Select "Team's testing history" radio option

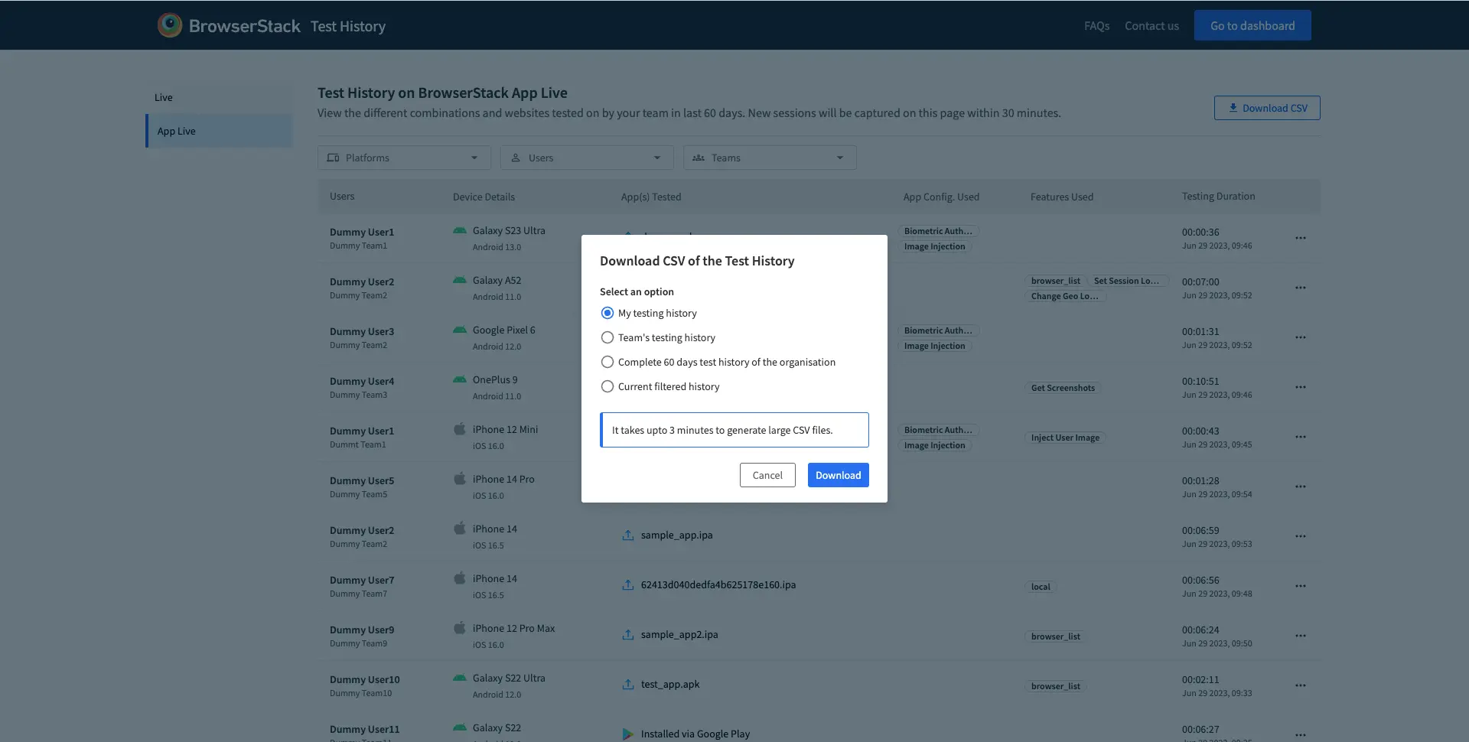(607, 337)
